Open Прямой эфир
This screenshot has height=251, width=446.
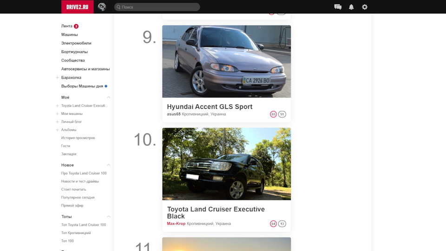(x=72, y=205)
